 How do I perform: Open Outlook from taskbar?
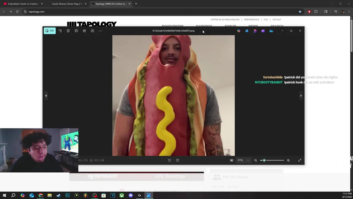(x=31, y=195)
